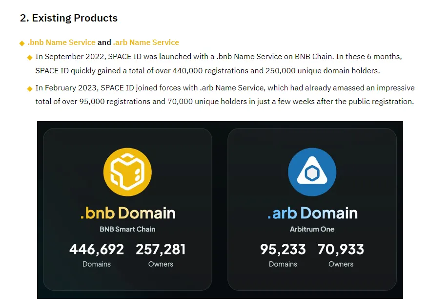Click the 95,233 domains count
Screen dimensions: 429x300
(x=283, y=249)
